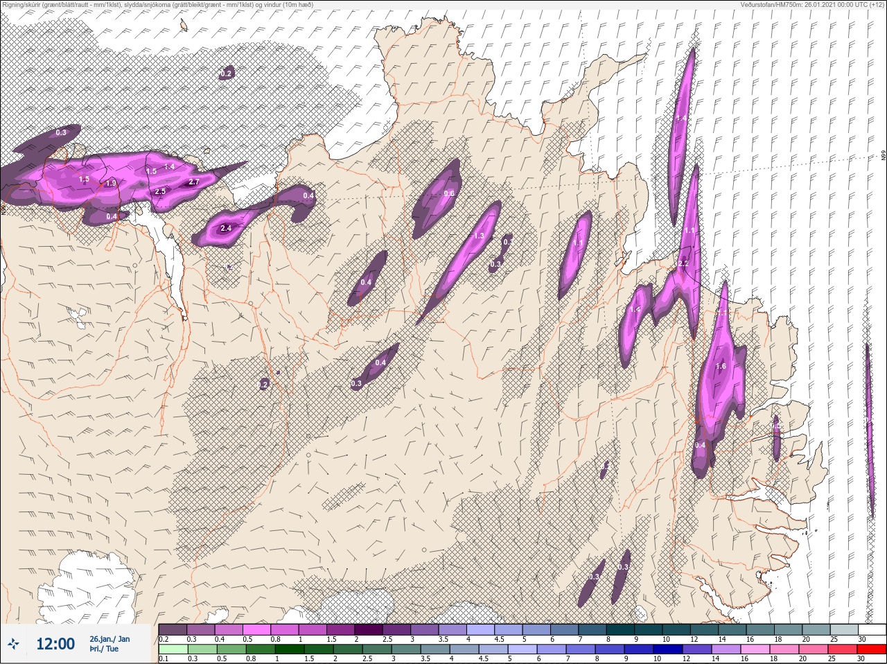Click the 2.7 precipitation value on map

click(x=194, y=182)
